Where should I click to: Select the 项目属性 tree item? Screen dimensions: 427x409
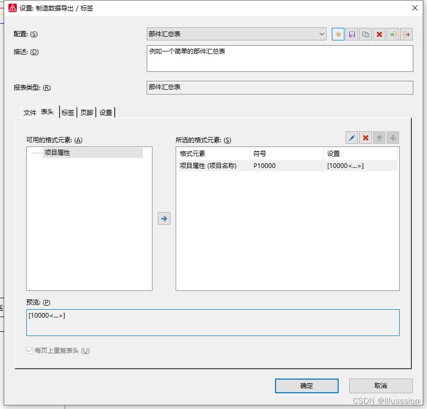point(57,153)
